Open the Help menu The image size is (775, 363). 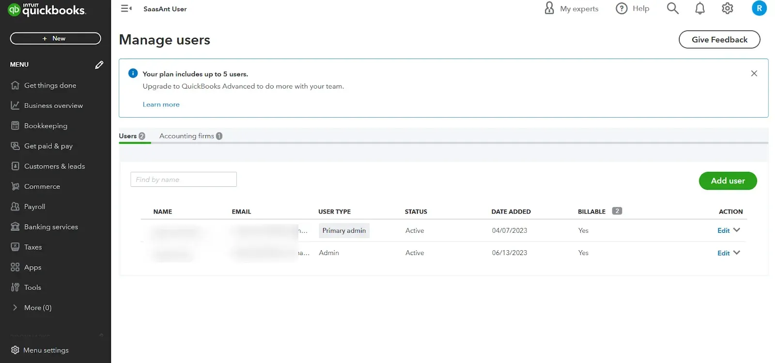coord(632,8)
